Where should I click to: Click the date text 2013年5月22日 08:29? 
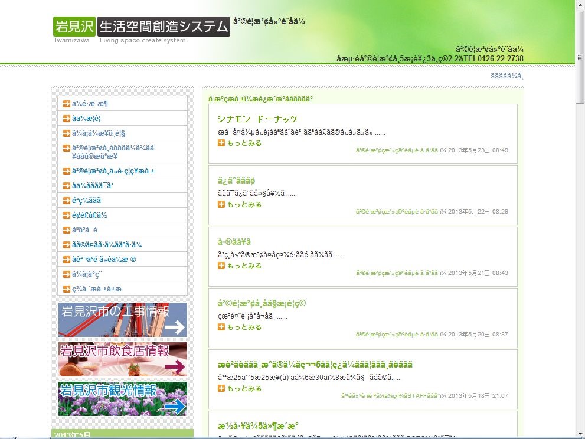click(x=478, y=211)
